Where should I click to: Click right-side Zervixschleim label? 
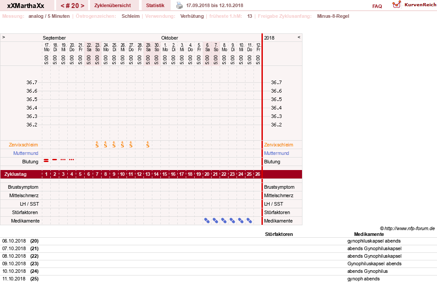pyautogui.click(x=279, y=145)
